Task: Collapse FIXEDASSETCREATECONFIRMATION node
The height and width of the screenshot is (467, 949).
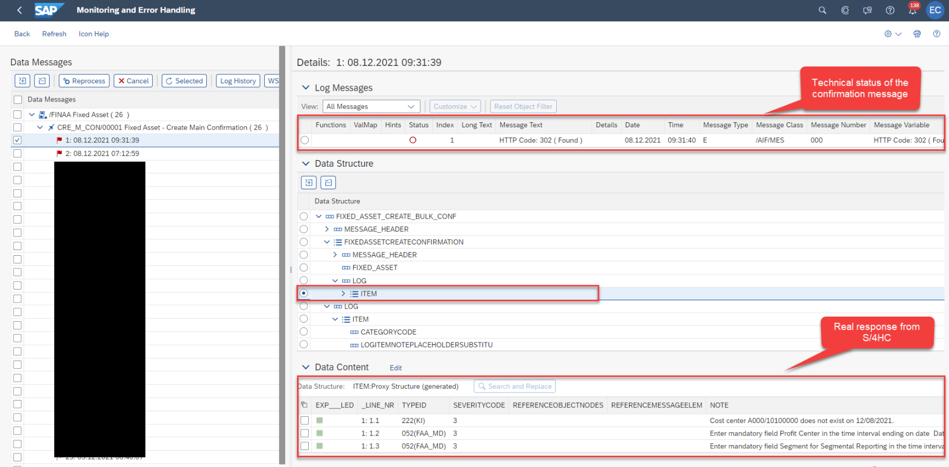Action: tap(327, 242)
